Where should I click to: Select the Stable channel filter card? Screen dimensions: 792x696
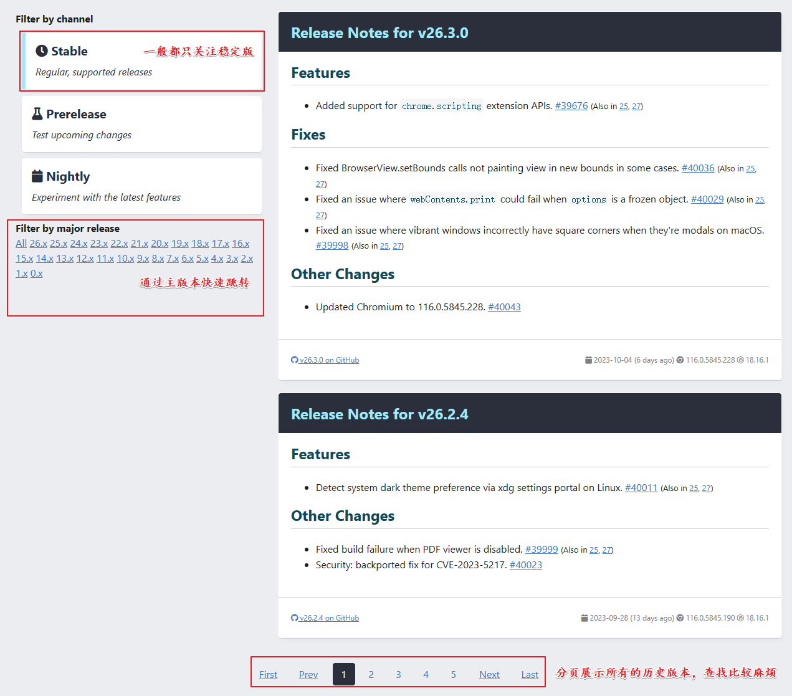[141, 61]
